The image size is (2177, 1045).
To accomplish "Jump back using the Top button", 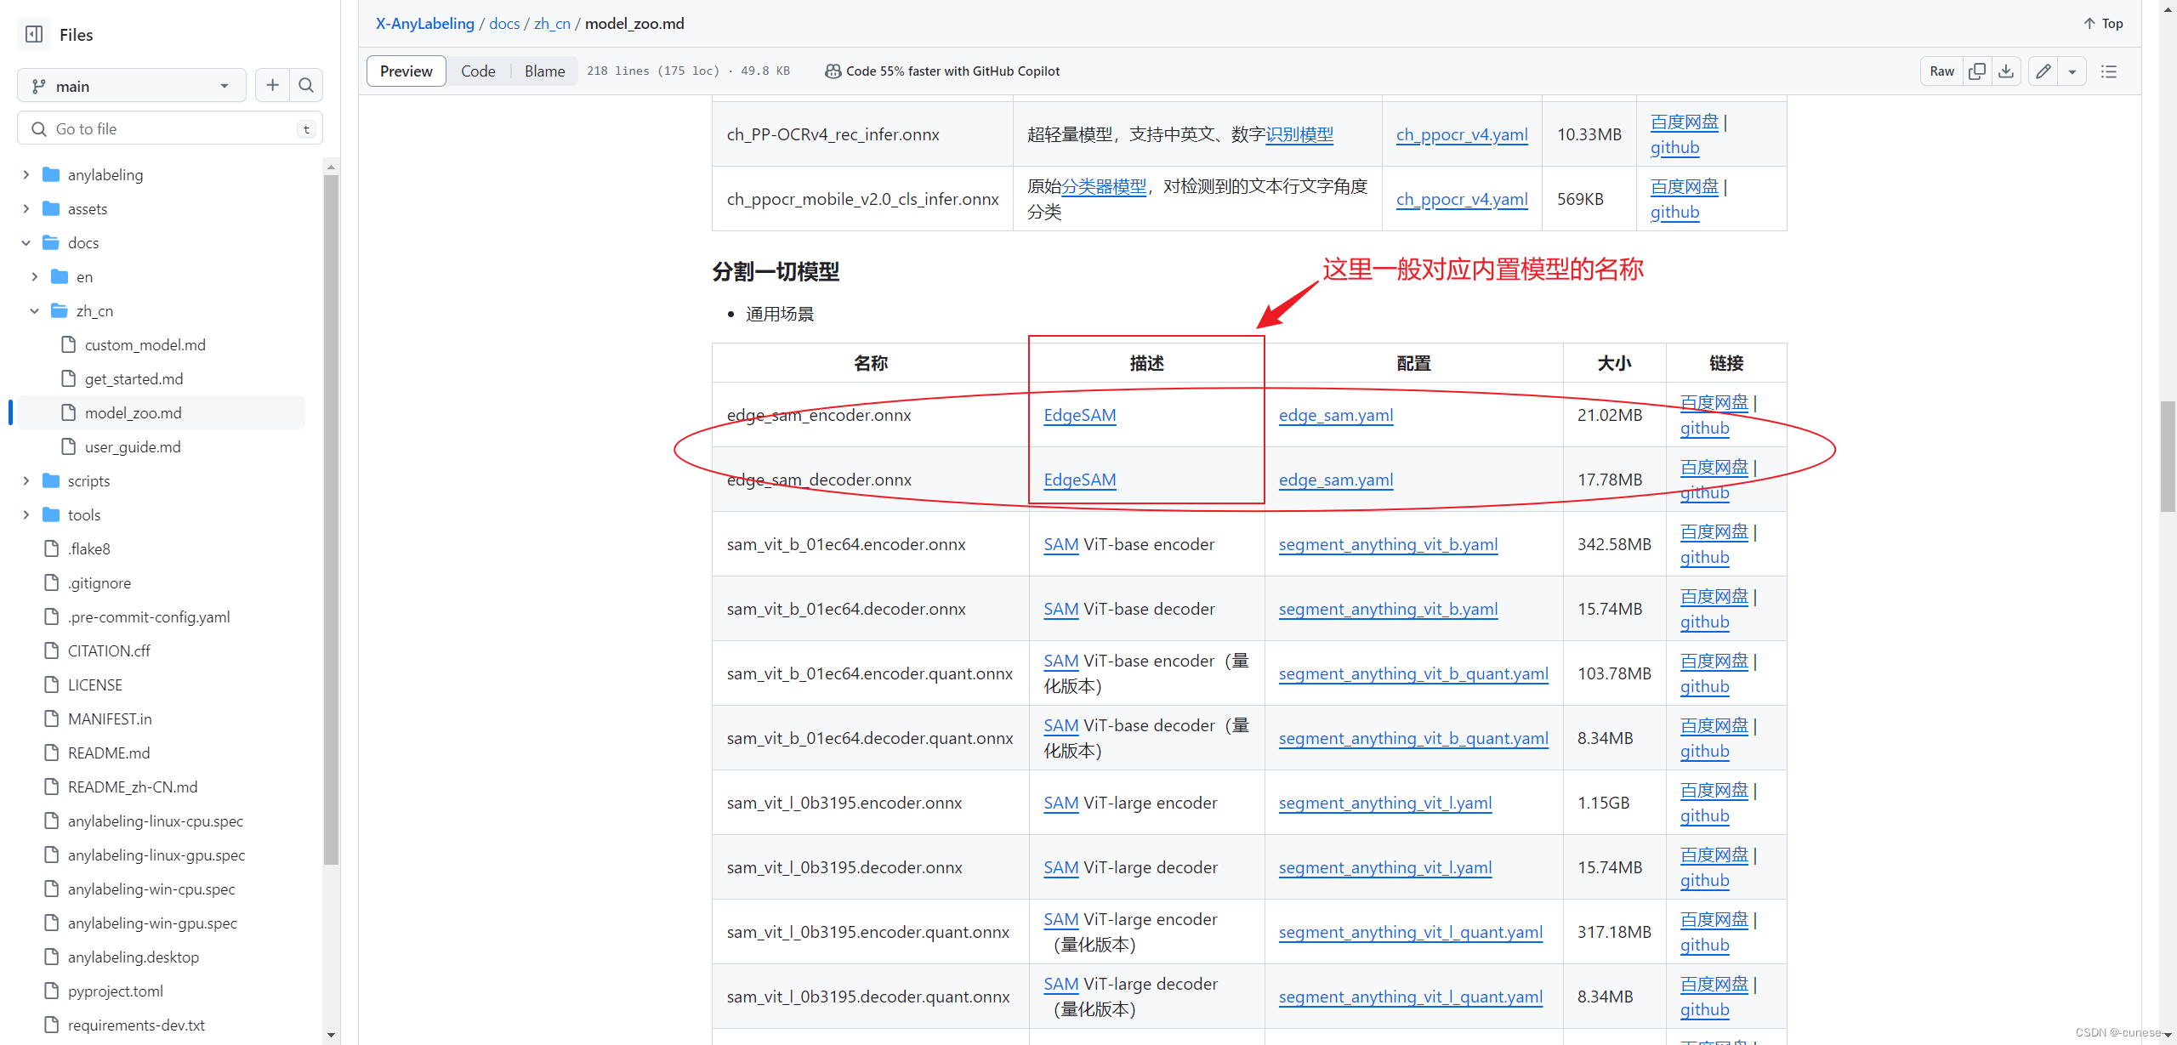I will (2102, 23).
